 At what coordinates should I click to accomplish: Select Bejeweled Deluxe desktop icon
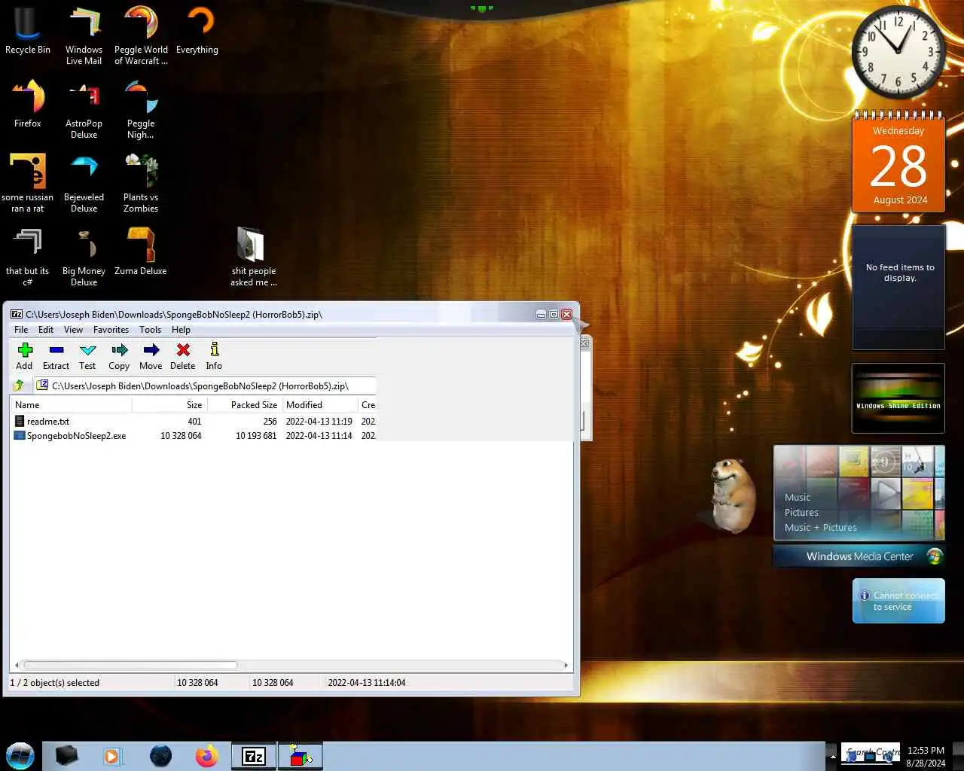tap(84, 184)
